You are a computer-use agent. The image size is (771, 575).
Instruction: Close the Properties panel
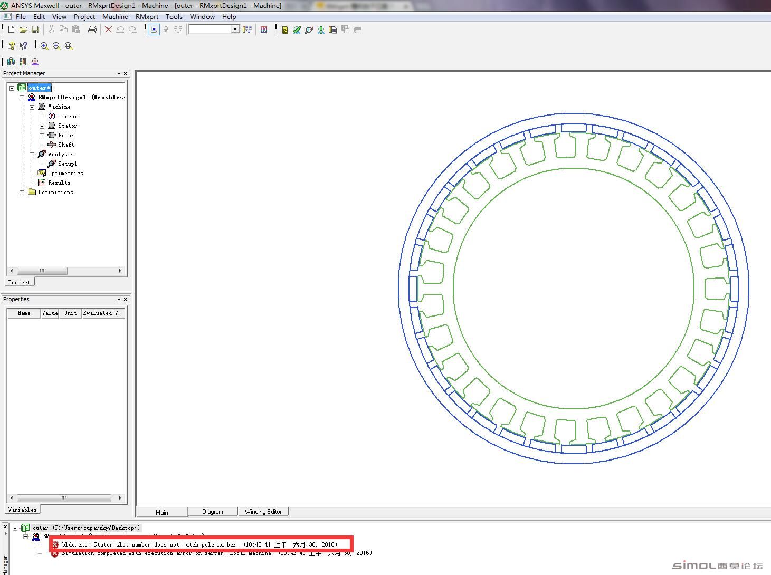[x=126, y=299]
